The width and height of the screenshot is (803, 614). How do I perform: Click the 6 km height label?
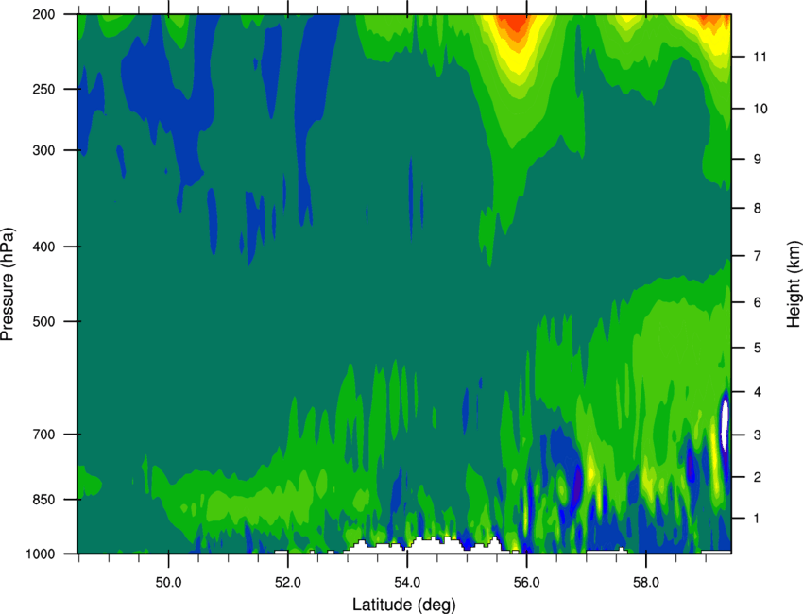pyautogui.click(x=758, y=302)
